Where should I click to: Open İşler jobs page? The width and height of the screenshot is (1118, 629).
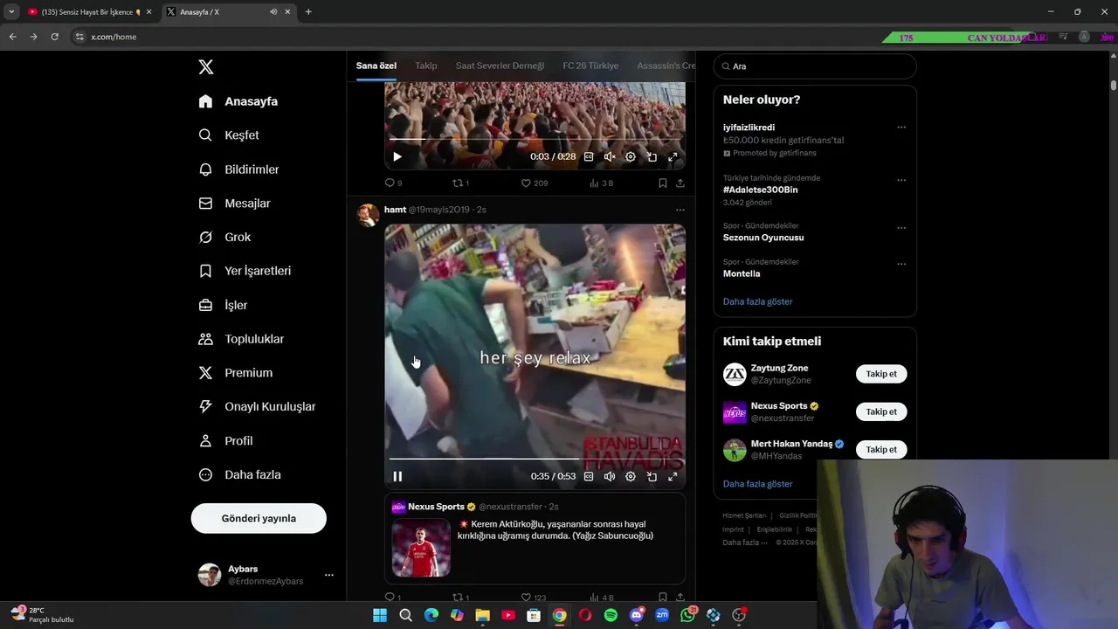coord(223,305)
